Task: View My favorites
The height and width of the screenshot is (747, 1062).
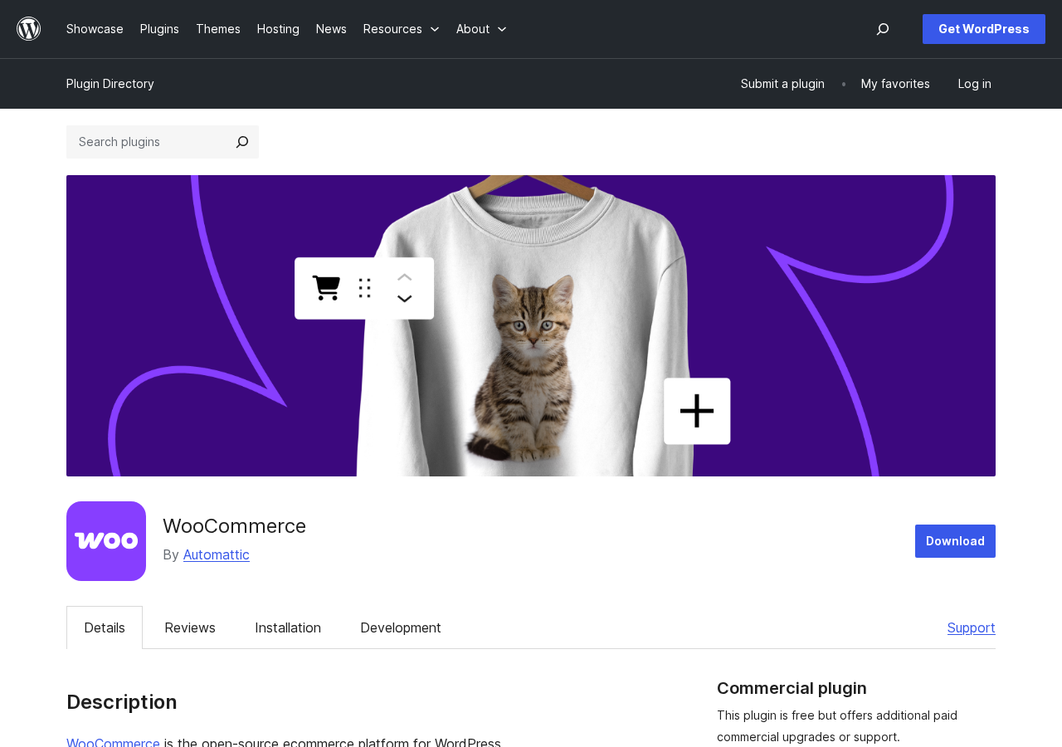Action: 895,84
